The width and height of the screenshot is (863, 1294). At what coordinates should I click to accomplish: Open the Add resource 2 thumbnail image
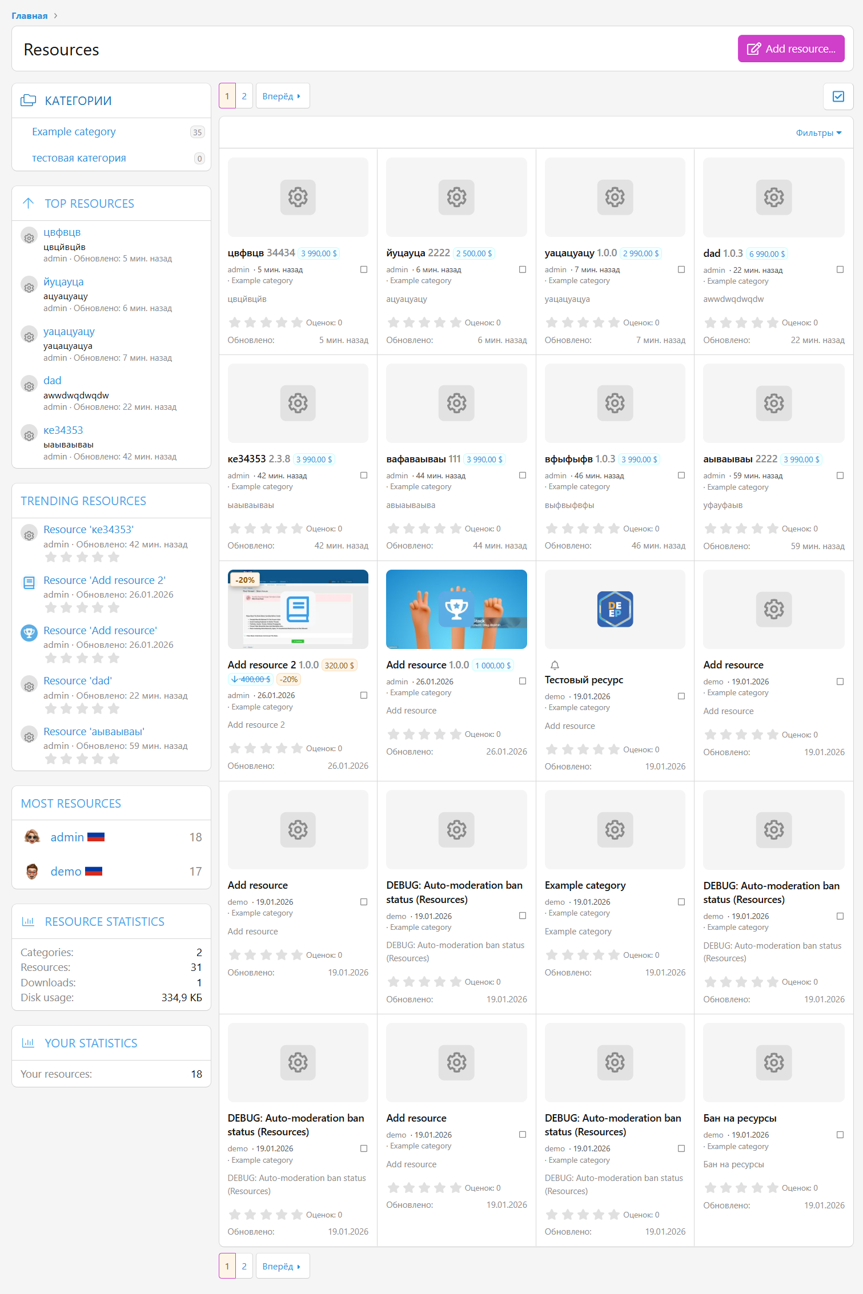click(x=298, y=609)
